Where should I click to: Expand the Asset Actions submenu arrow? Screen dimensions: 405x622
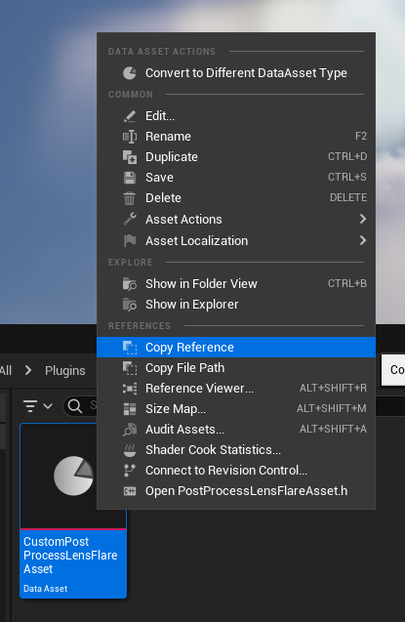point(363,219)
